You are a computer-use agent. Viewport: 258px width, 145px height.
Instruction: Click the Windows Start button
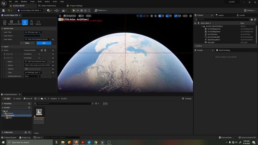3,142
